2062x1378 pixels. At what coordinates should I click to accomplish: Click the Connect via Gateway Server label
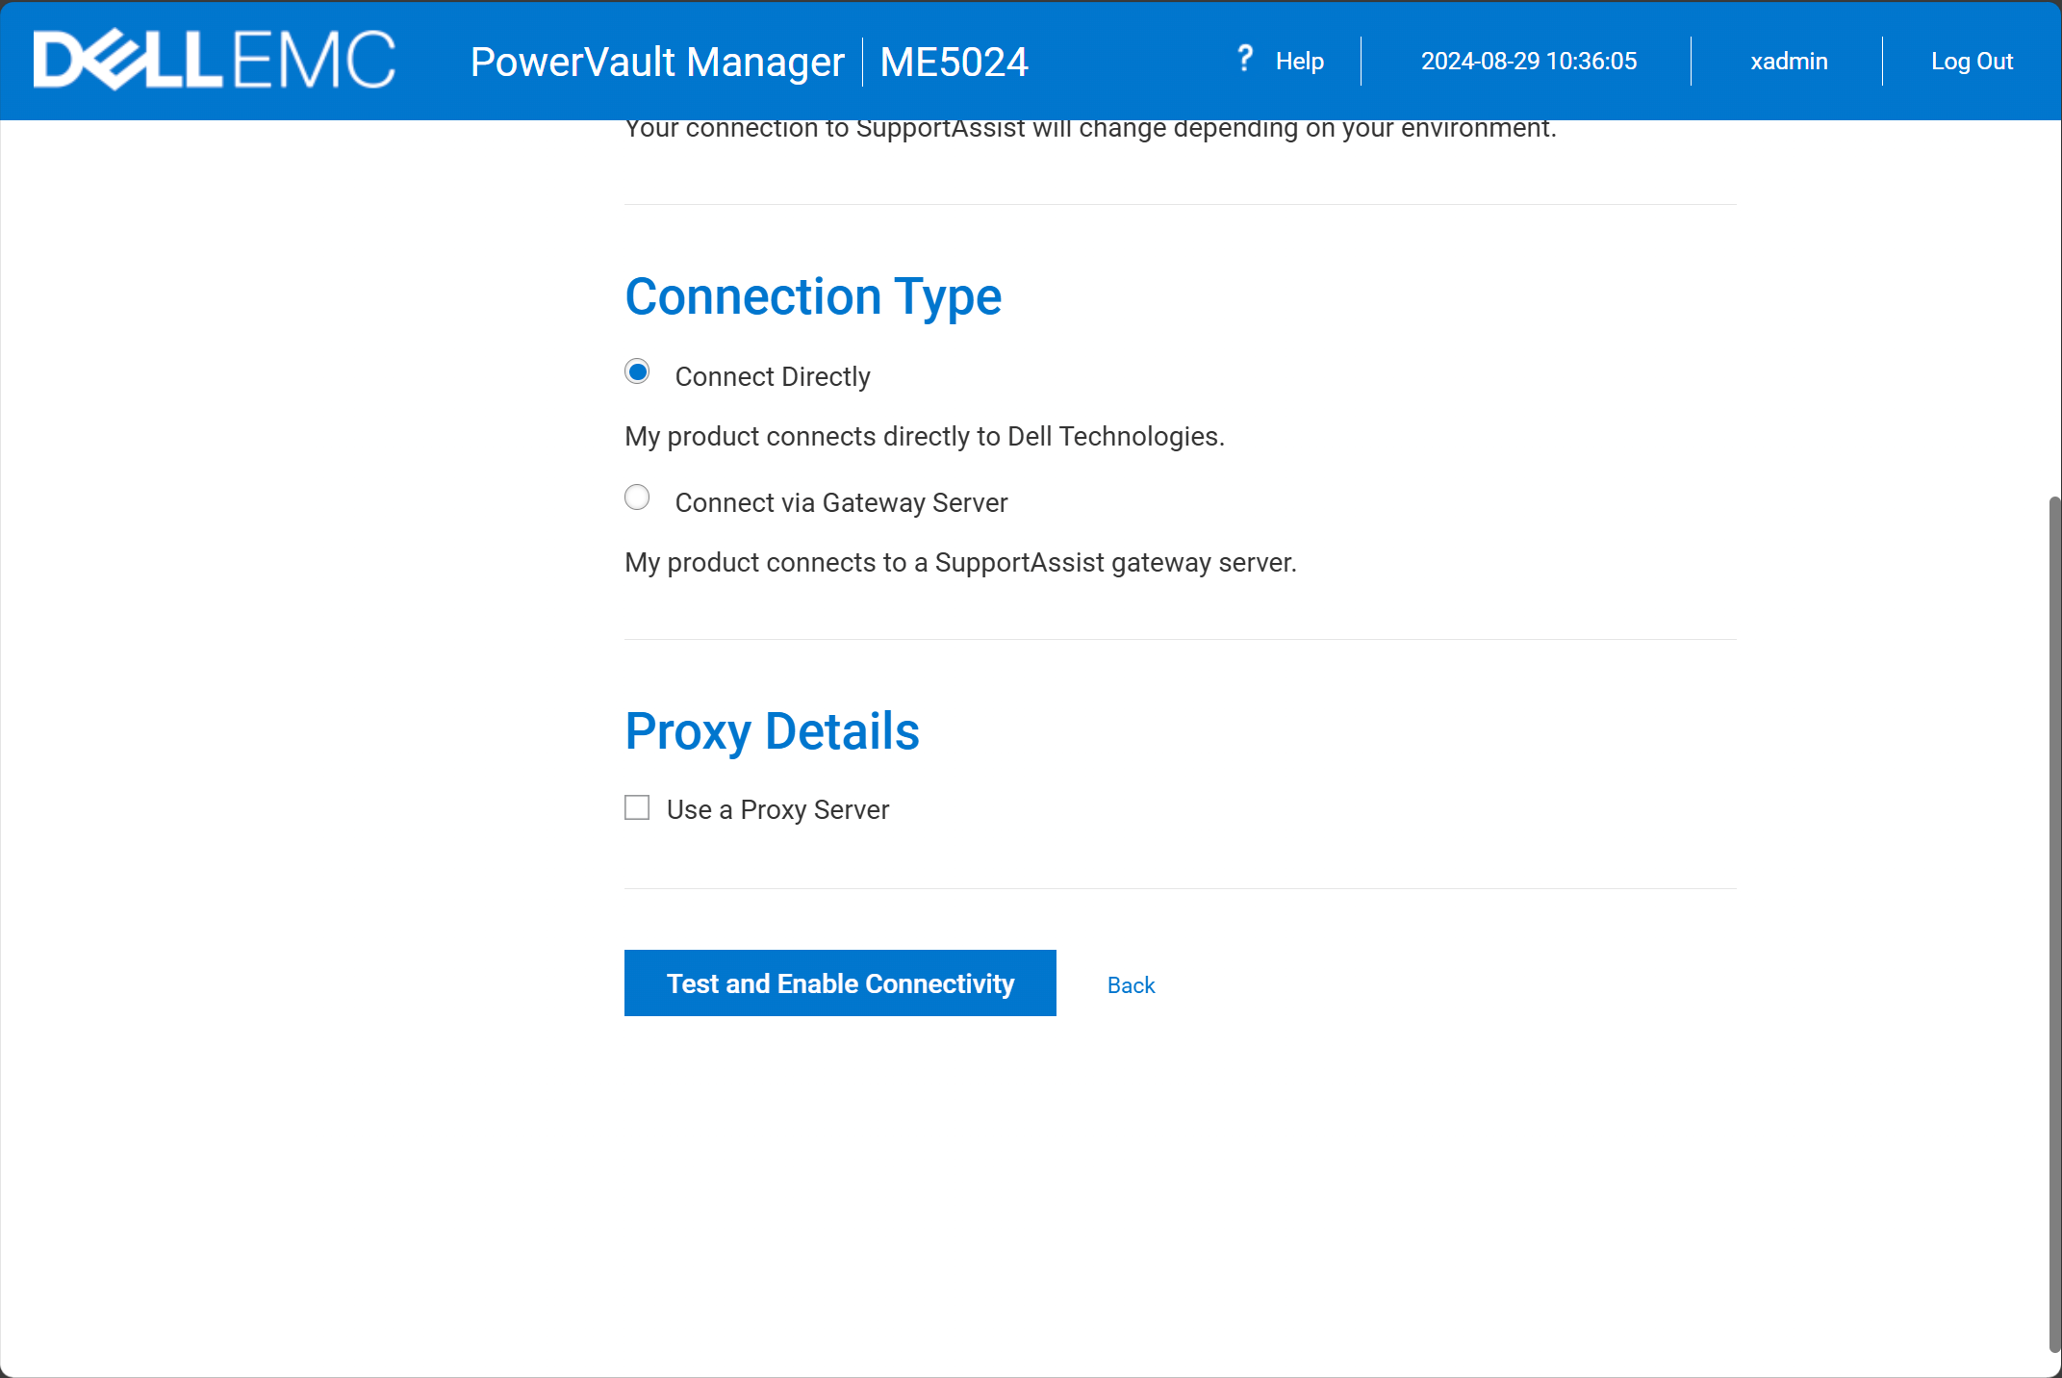(x=841, y=502)
